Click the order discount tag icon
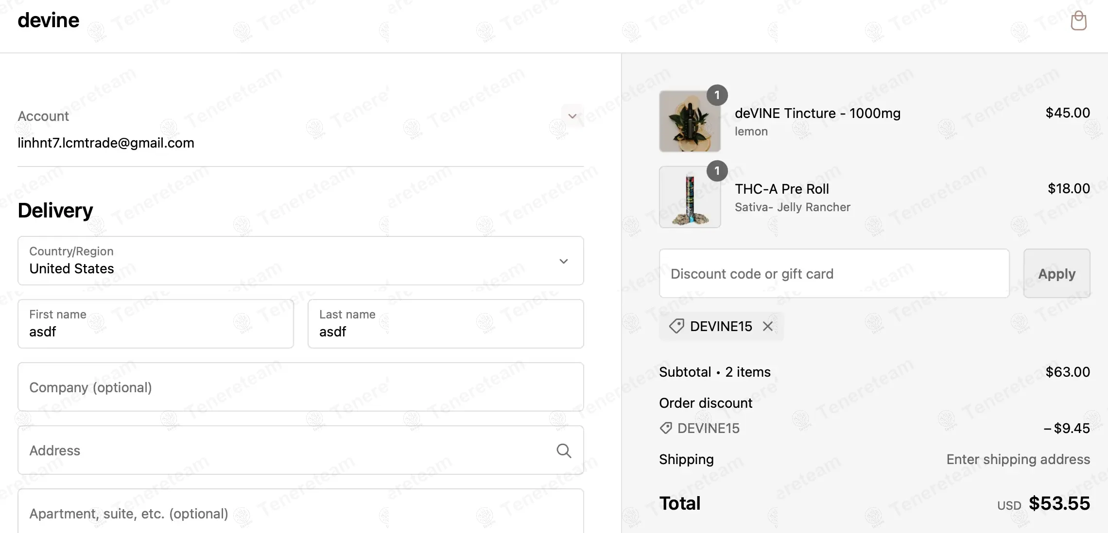 pyautogui.click(x=666, y=428)
